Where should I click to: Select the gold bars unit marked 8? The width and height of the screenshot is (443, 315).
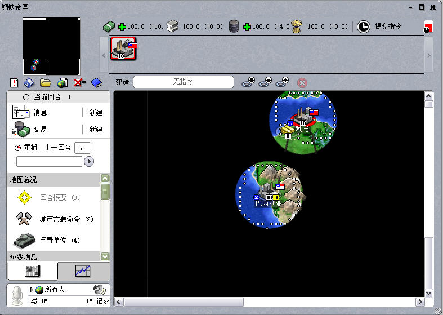(287, 131)
